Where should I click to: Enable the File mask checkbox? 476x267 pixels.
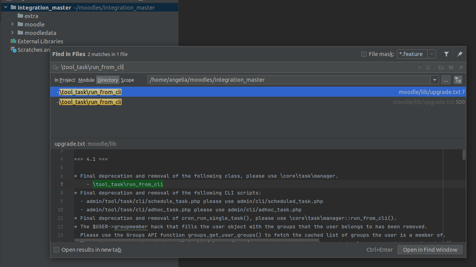pos(364,54)
